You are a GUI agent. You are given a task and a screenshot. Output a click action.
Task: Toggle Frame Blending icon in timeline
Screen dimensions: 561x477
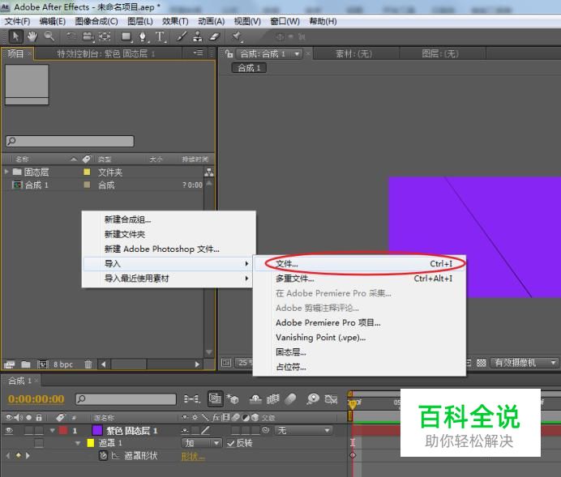273,398
